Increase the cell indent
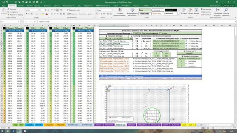 tap(64, 14)
